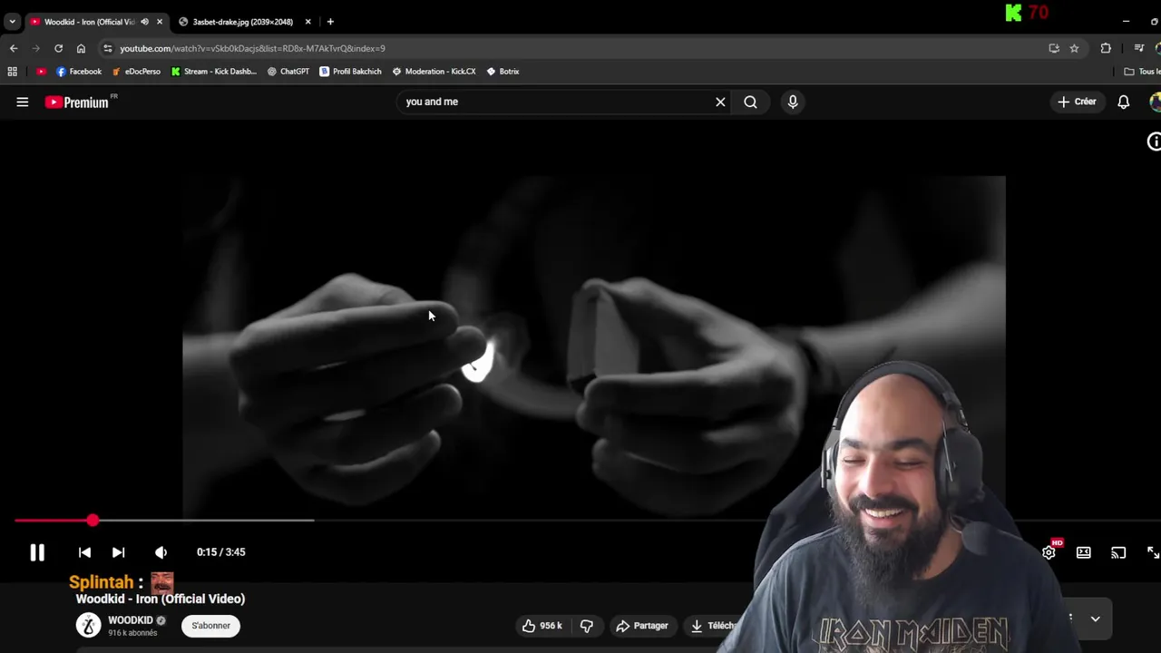Enter fullscreen mode
Image resolution: width=1161 pixels, height=653 pixels.
point(1153,552)
